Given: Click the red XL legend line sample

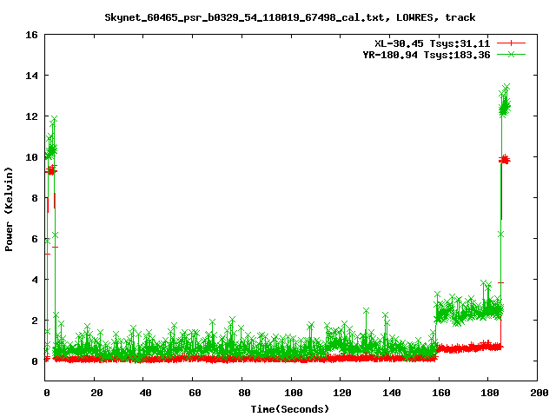Looking at the screenshot, I should tap(511, 43).
